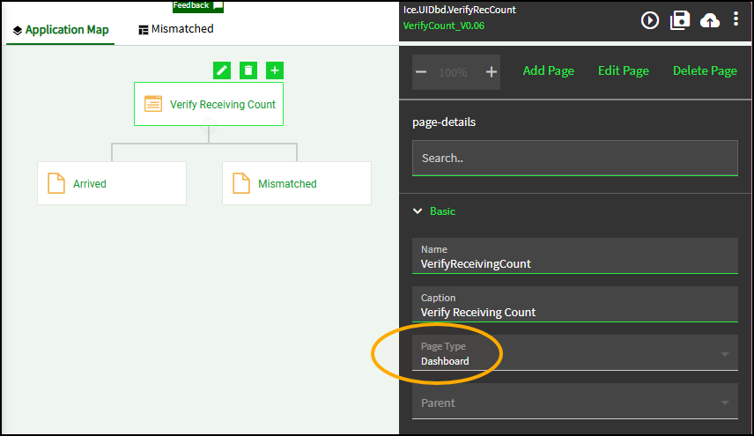Zoom in with the plus button
The height and width of the screenshot is (436, 754).
tap(492, 72)
